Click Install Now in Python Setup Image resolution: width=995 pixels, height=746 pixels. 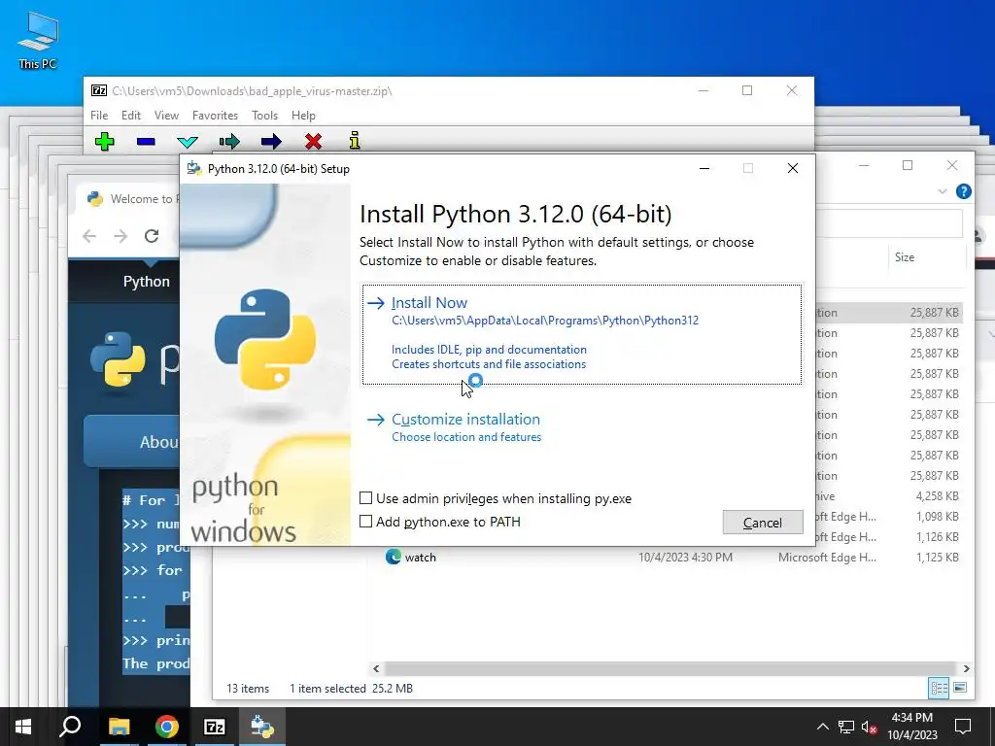(x=582, y=334)
